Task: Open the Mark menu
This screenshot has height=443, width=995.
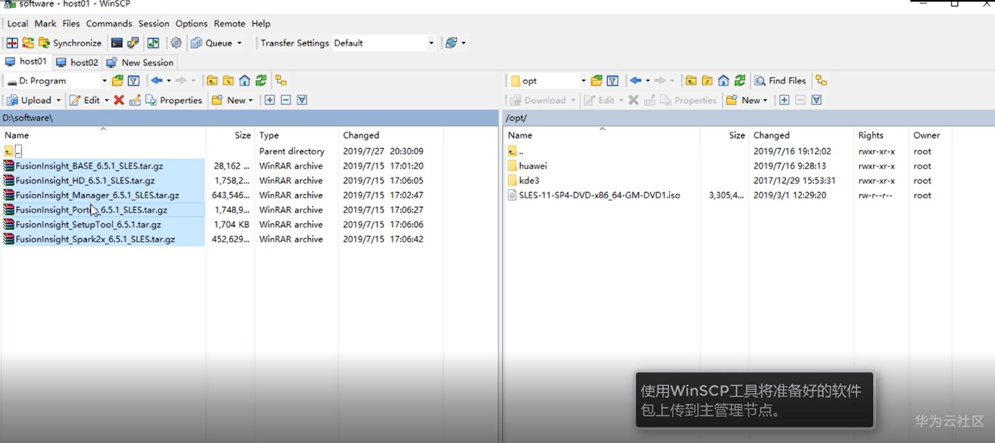Action: click(45, 23)
